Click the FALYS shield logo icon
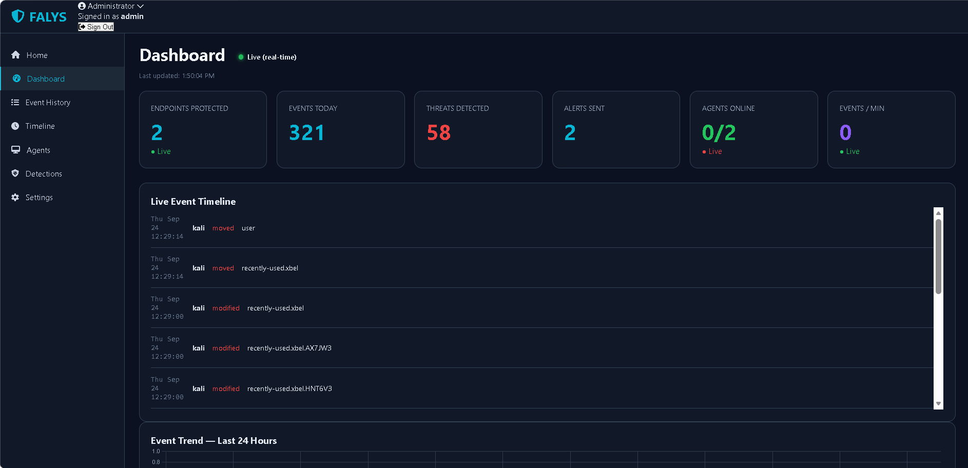 18,16
